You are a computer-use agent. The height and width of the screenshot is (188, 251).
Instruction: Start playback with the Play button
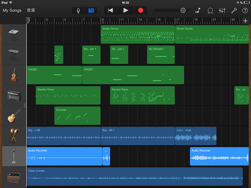pyautogui.click(x=125, y=10)
